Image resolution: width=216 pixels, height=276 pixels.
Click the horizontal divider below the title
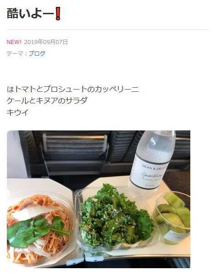(x=108, y=29)
